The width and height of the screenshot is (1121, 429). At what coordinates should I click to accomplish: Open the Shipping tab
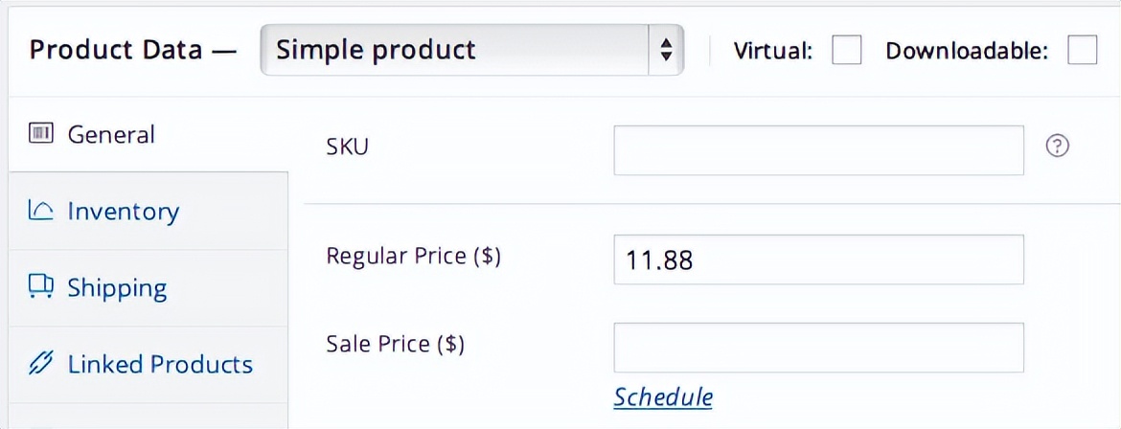[117, 287]
